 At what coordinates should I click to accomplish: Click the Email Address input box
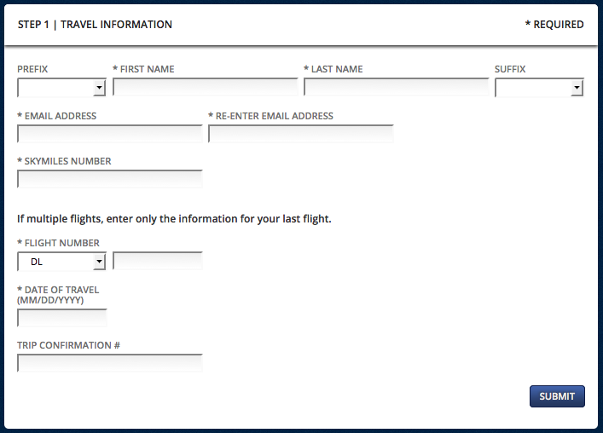(x=110, y=134)
